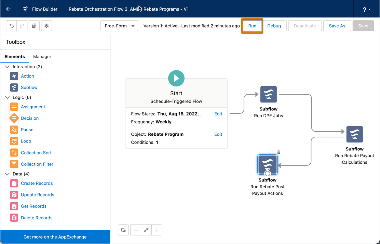Select the Create Records icon
This screenshot has height=244, width=380.
(x=14, y=184)
